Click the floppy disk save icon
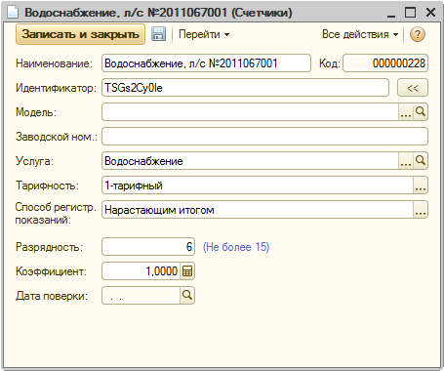Screen dimensions: 444x371 pos(158,34)
